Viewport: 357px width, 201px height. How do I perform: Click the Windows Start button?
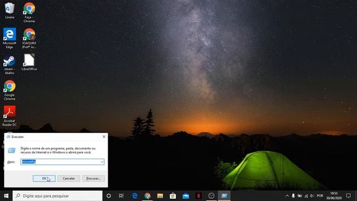[x=6, y=196]
